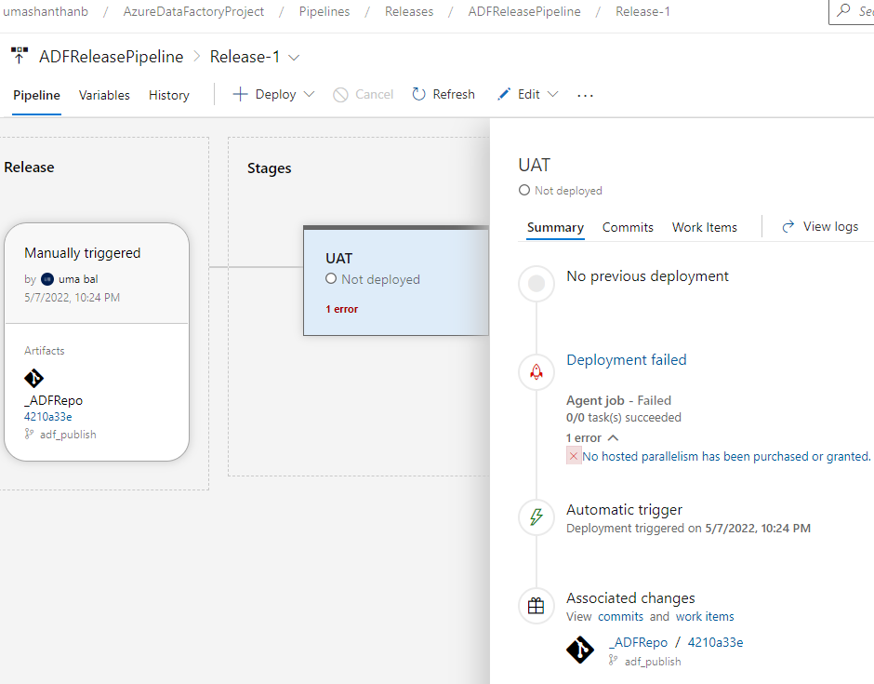
Task: Click the No previous deployment timeline circle
Action: [536, 284]
